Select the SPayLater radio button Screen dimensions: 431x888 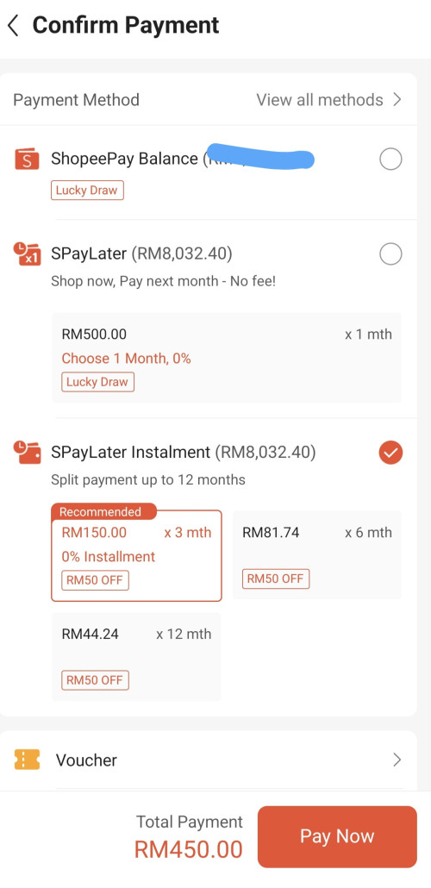(x=390, y=253)
